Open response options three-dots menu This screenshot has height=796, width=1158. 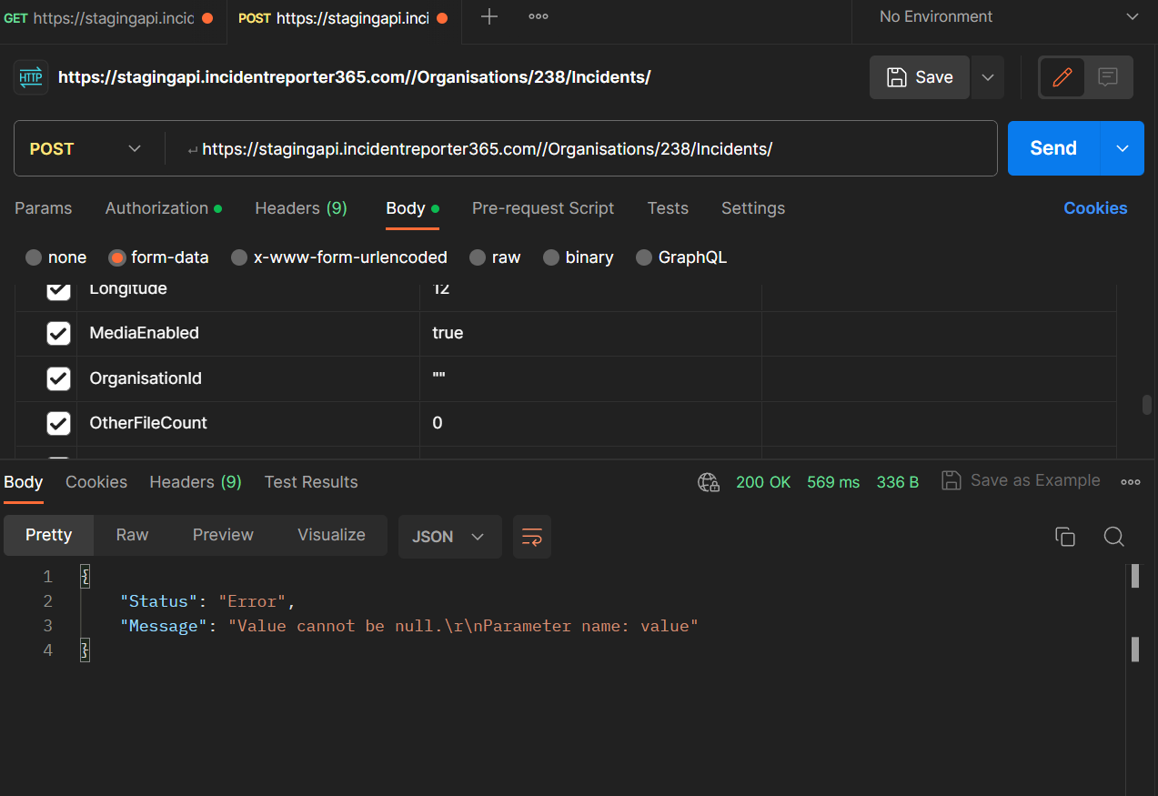pos(1131,482)
